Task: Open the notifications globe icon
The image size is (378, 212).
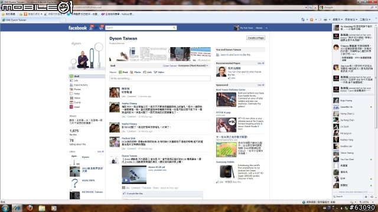Action: click(x=101, y=28)
